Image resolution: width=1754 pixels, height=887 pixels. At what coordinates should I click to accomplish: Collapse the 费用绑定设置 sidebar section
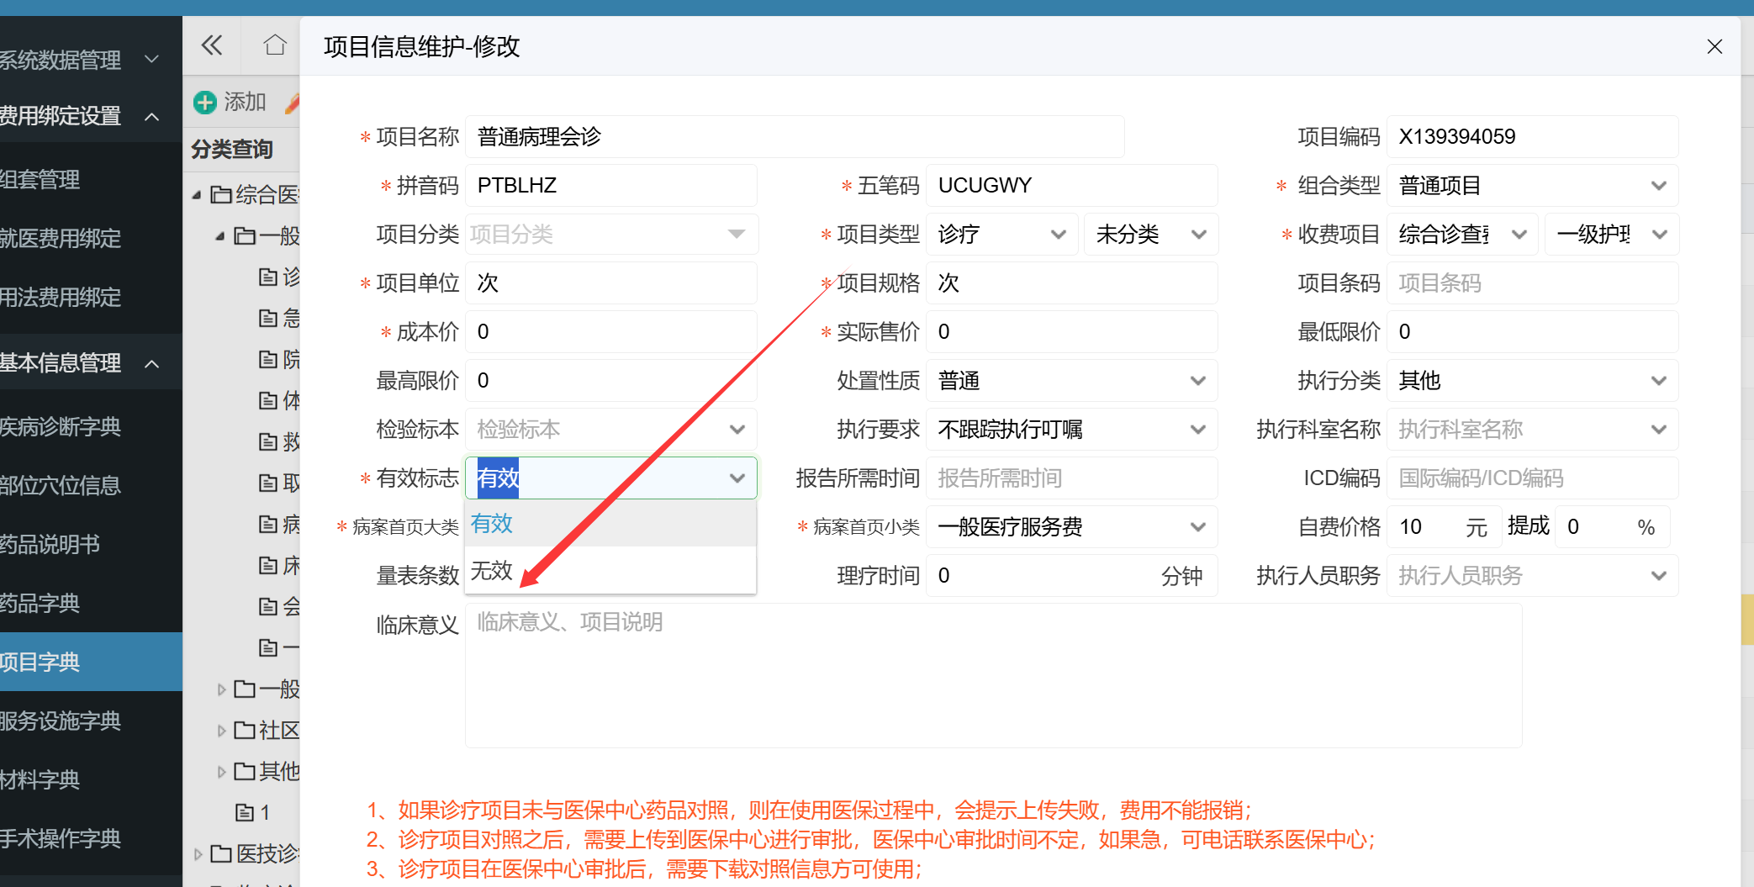[152, 116]
